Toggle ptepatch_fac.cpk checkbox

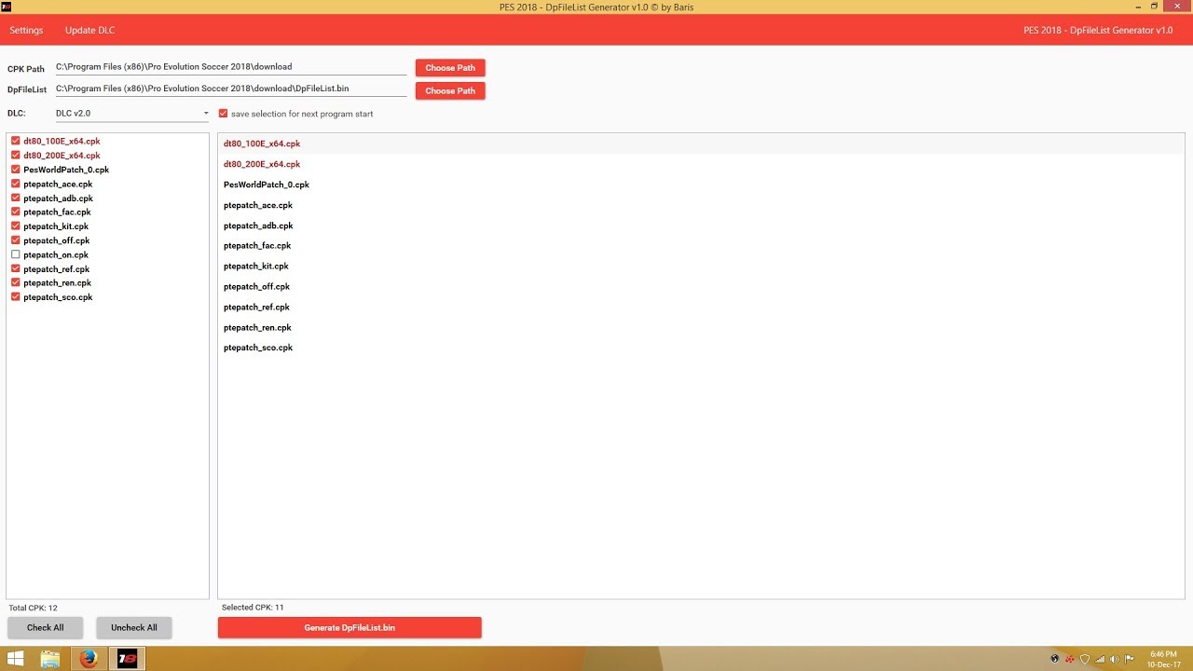(x=16, y=212)
